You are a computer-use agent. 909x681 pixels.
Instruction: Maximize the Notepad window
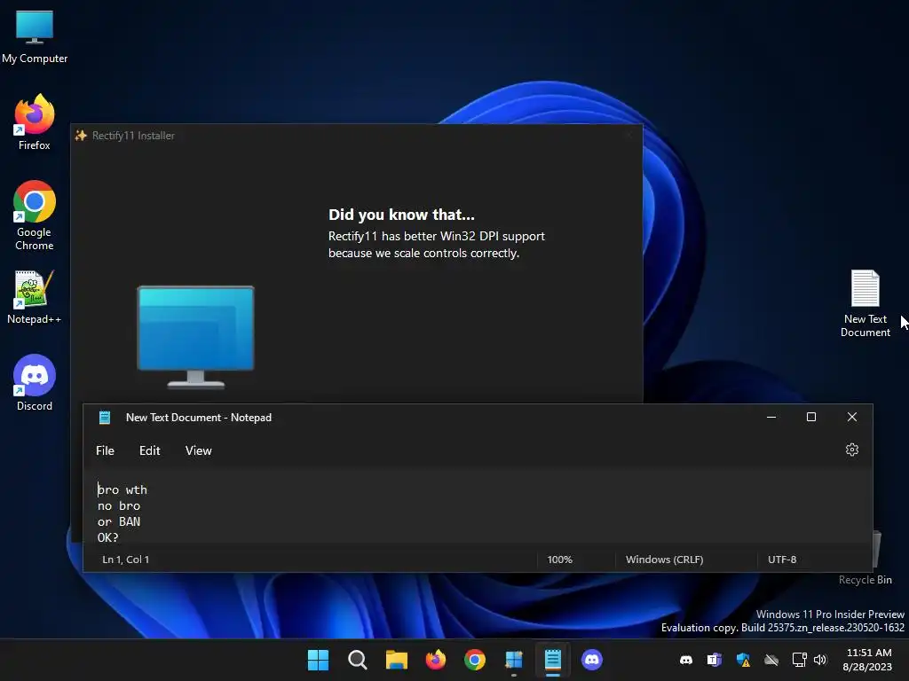coord(811,417)
